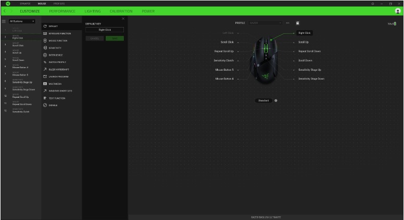
Task: Switch to the Performance tab
Action: [62, 11]
